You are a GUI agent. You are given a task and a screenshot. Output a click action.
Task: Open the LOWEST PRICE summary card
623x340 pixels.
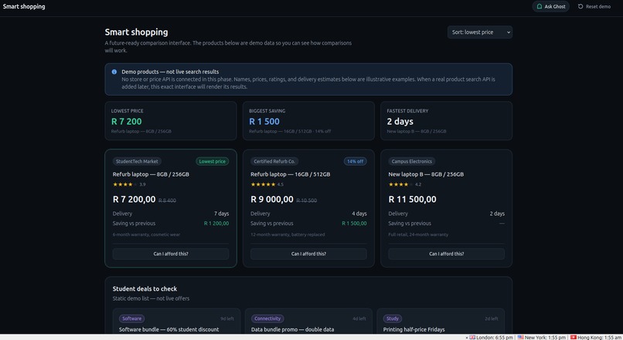click(171, 121)
